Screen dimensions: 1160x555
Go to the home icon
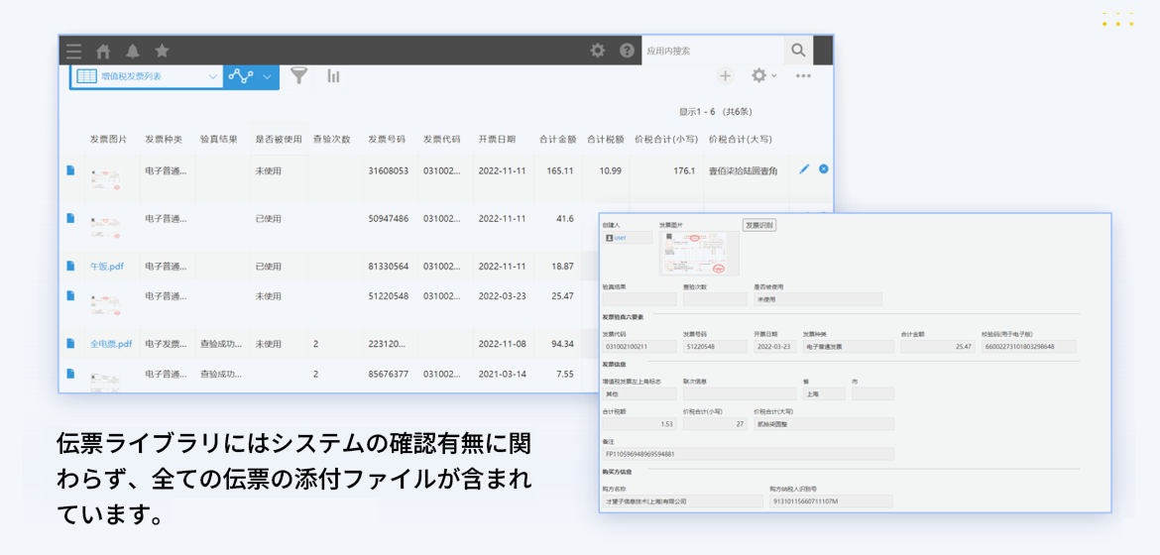coord(103,52)
